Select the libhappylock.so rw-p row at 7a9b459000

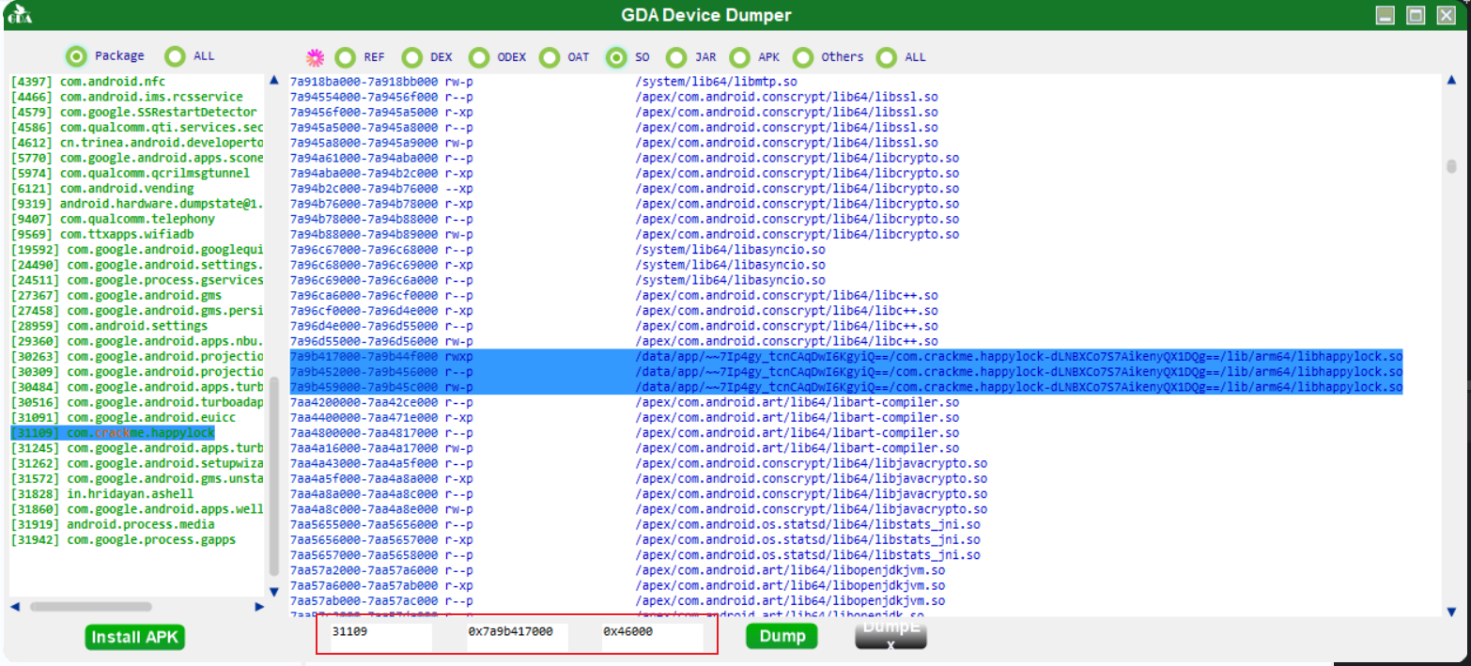point(846,387)
